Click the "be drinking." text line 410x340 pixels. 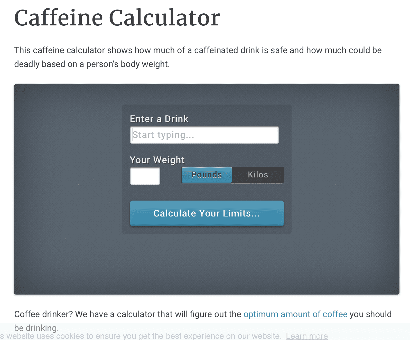click(36, 328)
